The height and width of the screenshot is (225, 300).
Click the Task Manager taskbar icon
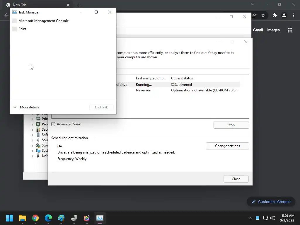pos(100,218)
